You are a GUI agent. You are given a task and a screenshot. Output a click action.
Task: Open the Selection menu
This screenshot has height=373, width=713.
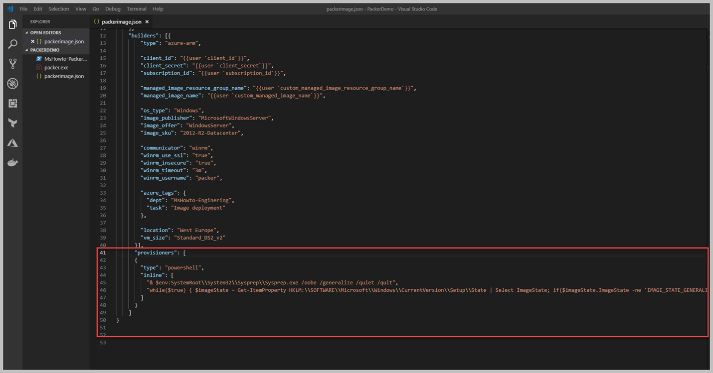pyautogui.click(x=59, y=9)
